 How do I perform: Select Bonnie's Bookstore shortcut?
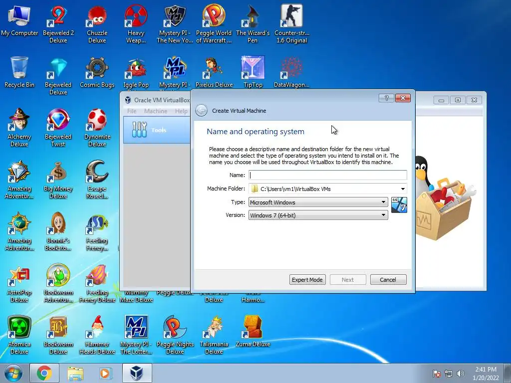58,231
